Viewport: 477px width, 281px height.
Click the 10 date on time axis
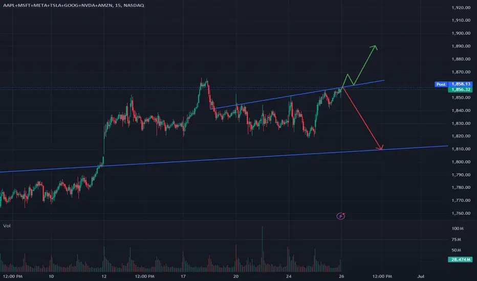pos(51,276)
